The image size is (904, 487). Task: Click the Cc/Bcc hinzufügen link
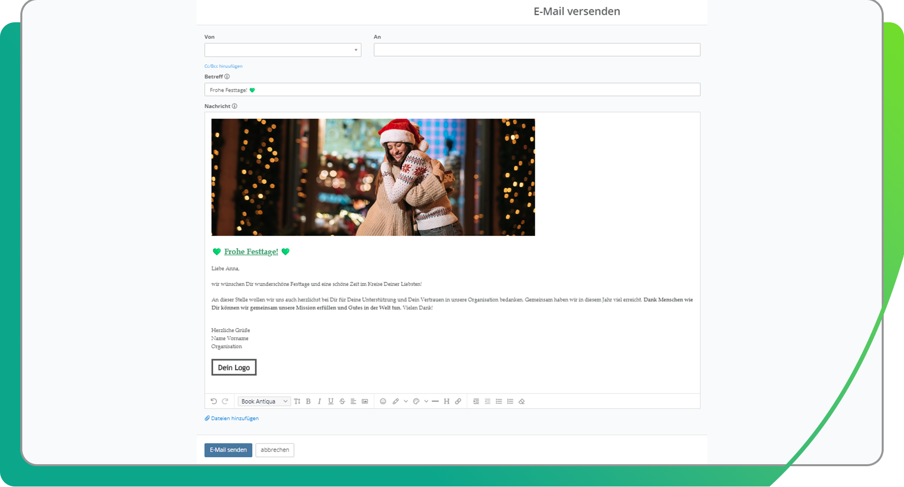click(x=223, y=66)
